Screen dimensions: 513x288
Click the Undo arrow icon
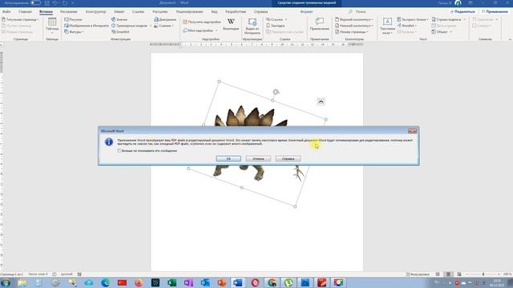(55, 3)
